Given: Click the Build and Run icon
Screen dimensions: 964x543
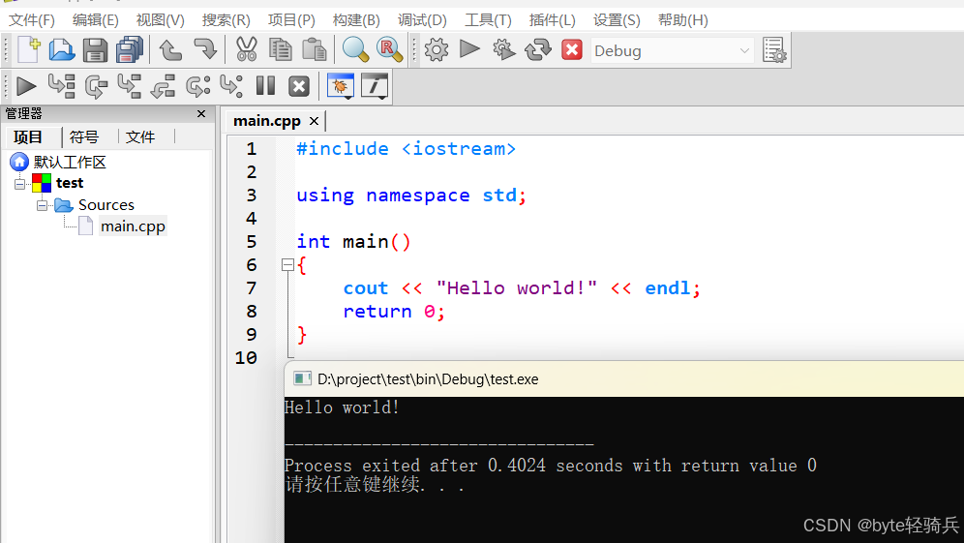Looking at the screenshot, I should [503, 49].
